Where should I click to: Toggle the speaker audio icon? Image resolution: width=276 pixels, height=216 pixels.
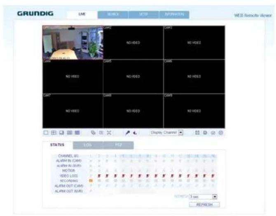tap(135, 133)
